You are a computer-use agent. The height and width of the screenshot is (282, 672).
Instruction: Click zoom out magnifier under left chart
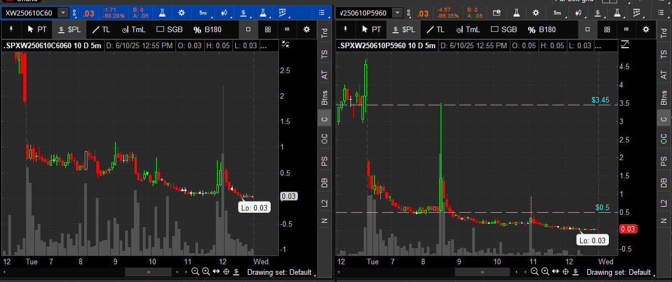click(195, 272)
